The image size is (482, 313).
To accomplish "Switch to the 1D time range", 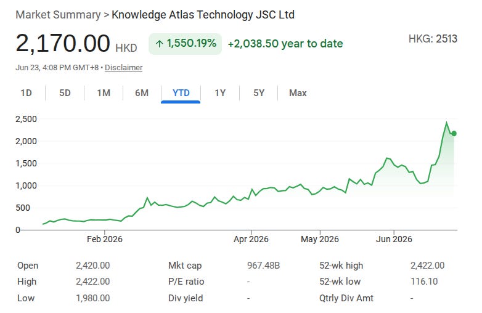I will (26, 93).
